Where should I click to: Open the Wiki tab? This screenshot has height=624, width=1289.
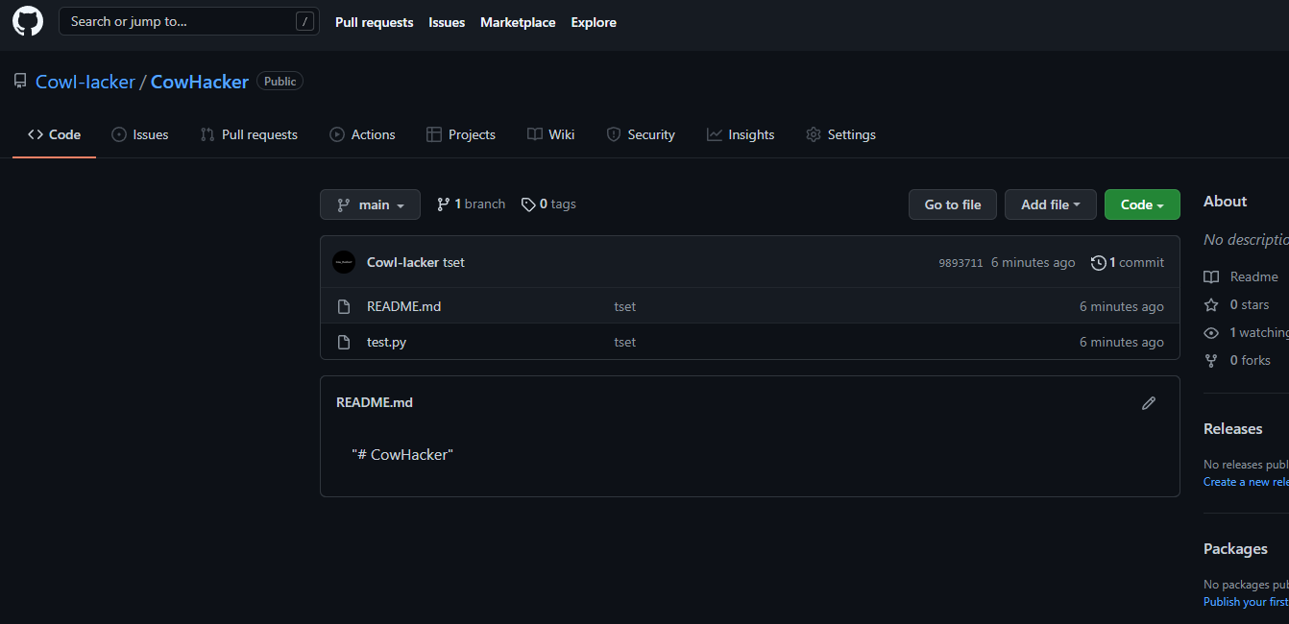tap(551, 134)
